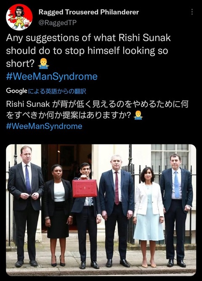This screenshot has height=281, width=202.
Task: Click the woman in light blue dress
Action: point(149,217)
